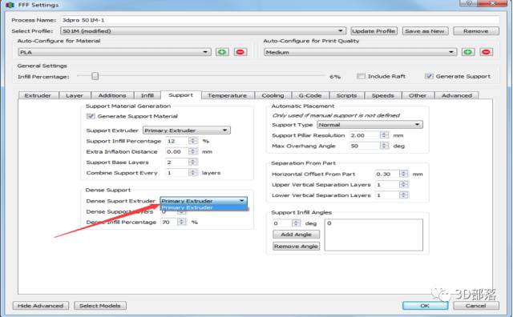Click the Extra Inflation Distance field

point(177,151)
